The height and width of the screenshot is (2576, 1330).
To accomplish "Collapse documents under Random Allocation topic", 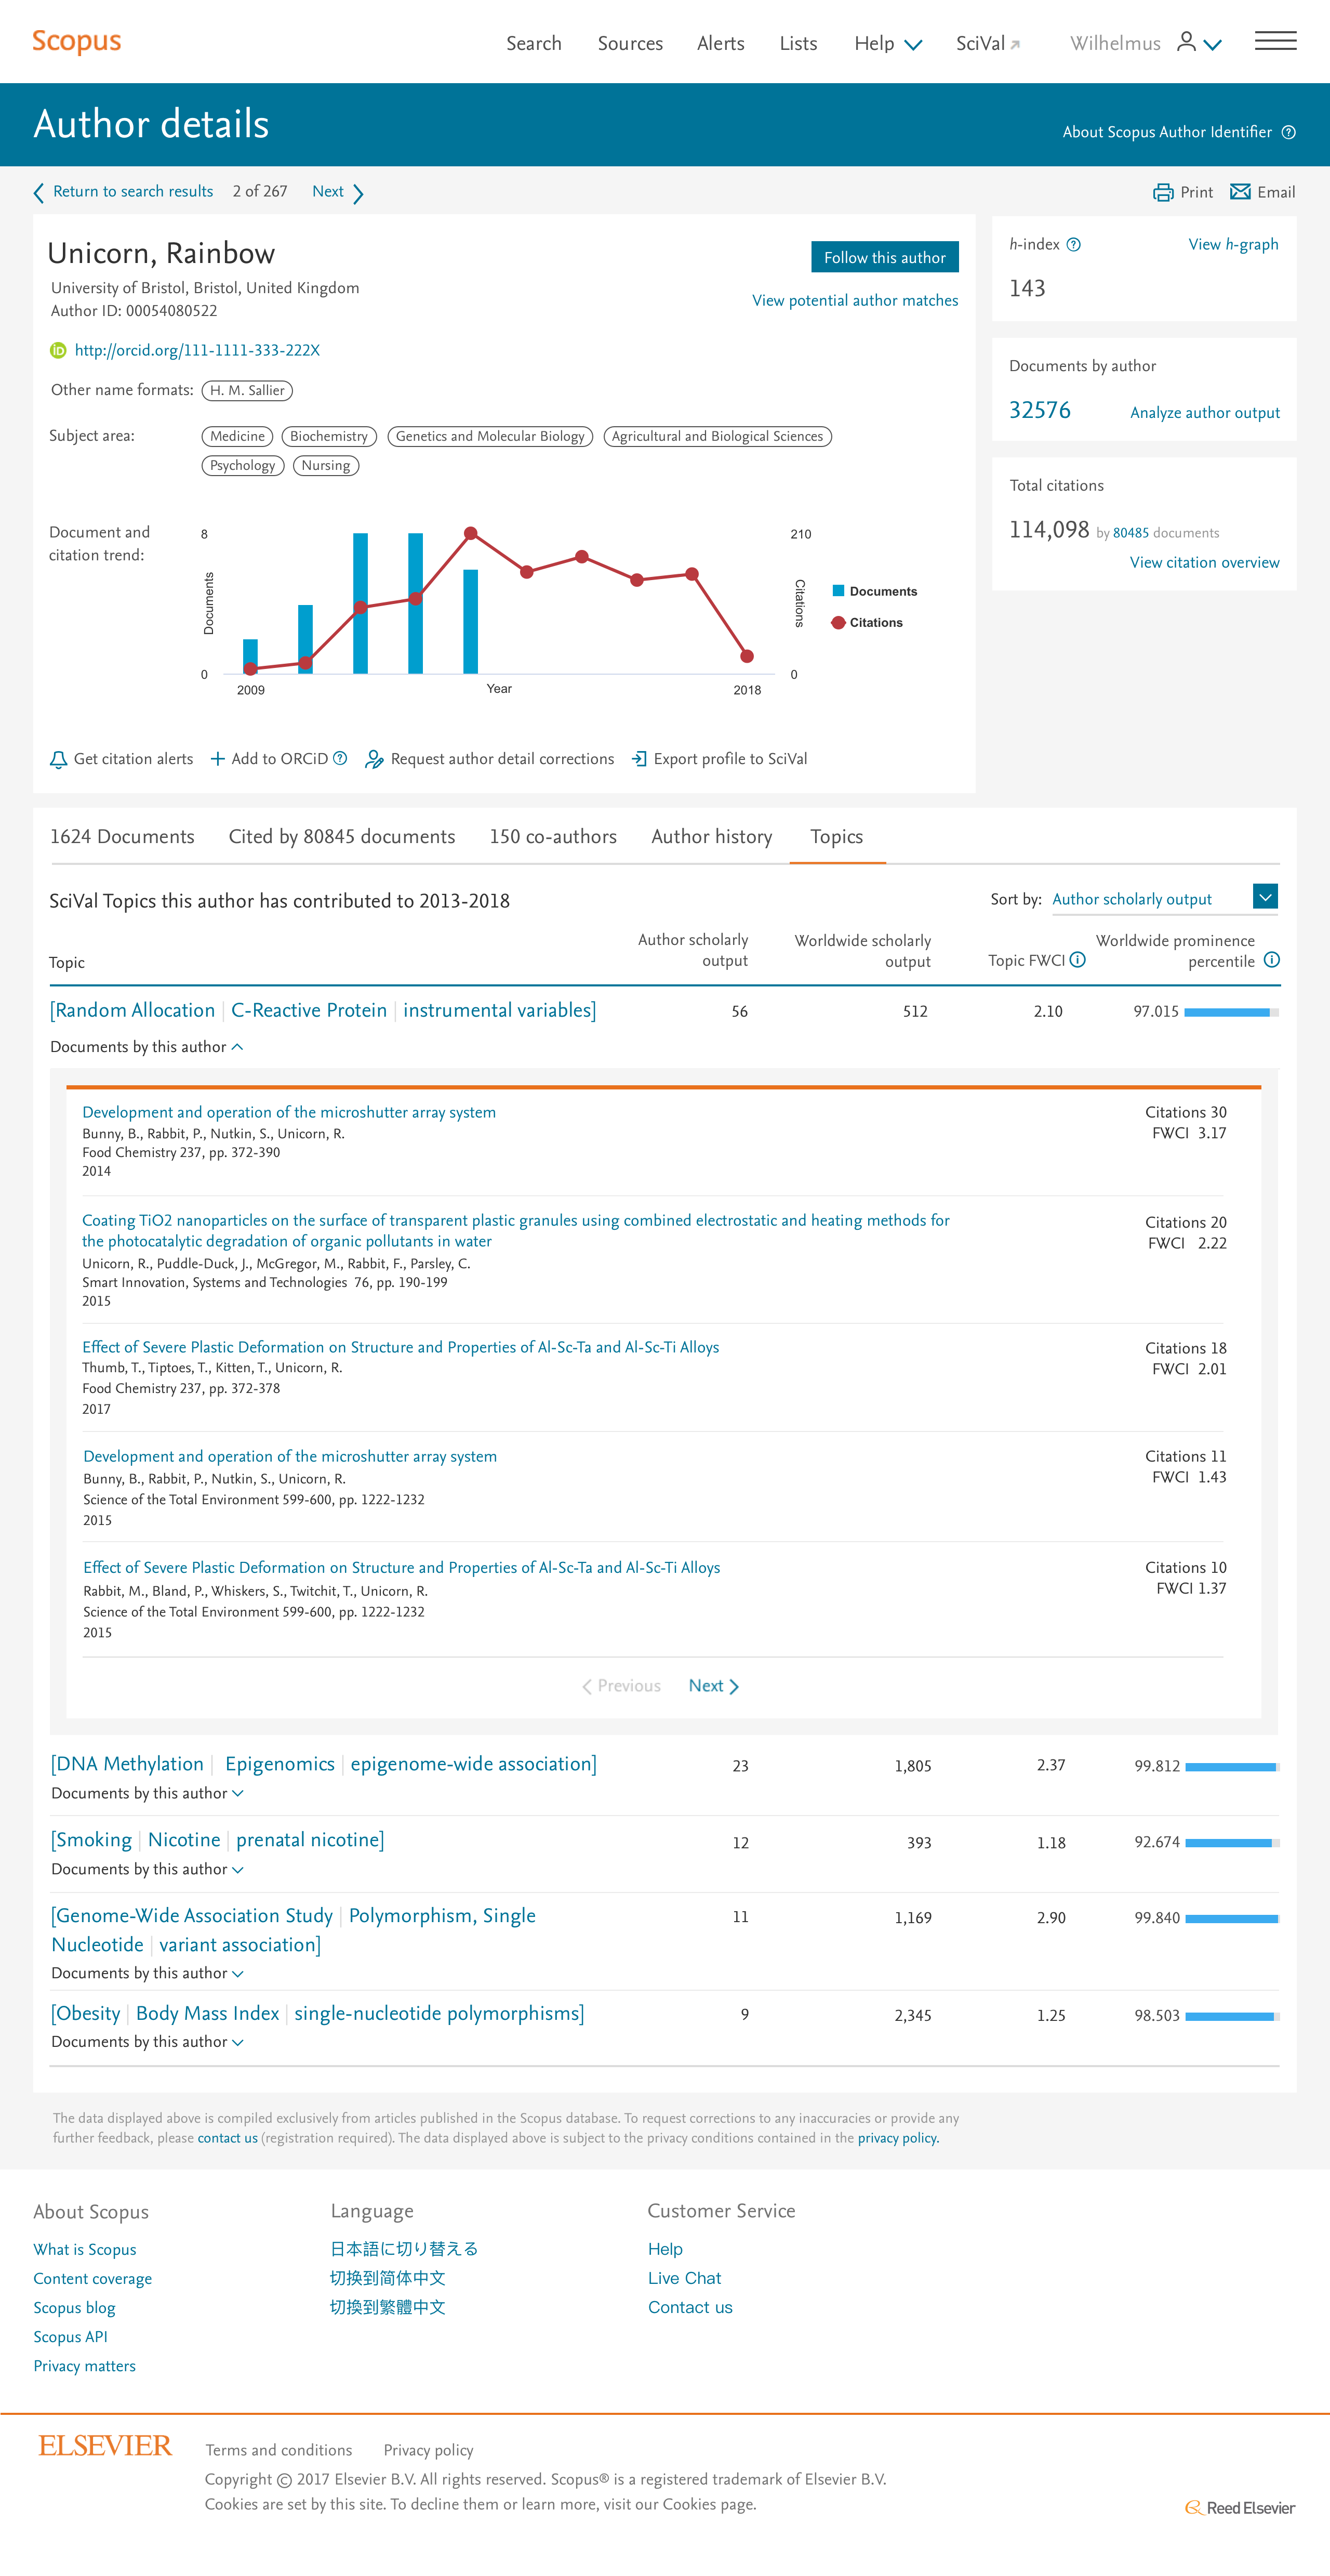I will (147, 1047).
